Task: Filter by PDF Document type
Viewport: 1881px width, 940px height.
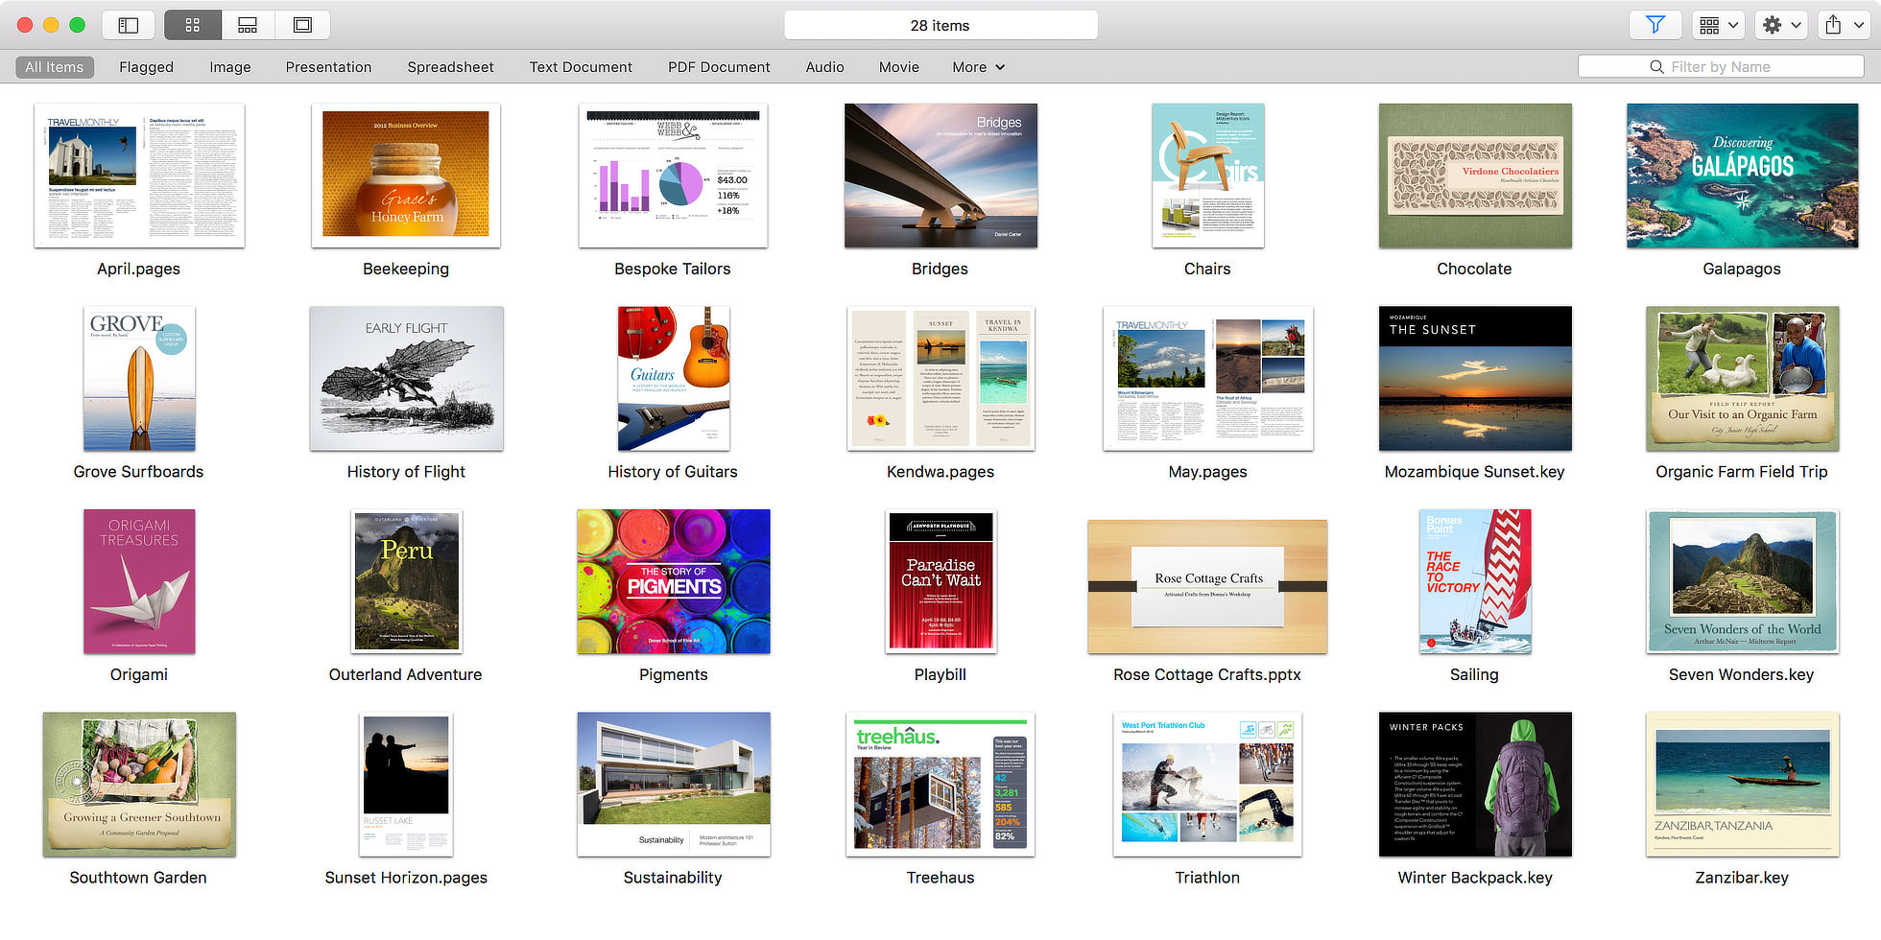Action: pyautogui.click(x=719, y=67)
